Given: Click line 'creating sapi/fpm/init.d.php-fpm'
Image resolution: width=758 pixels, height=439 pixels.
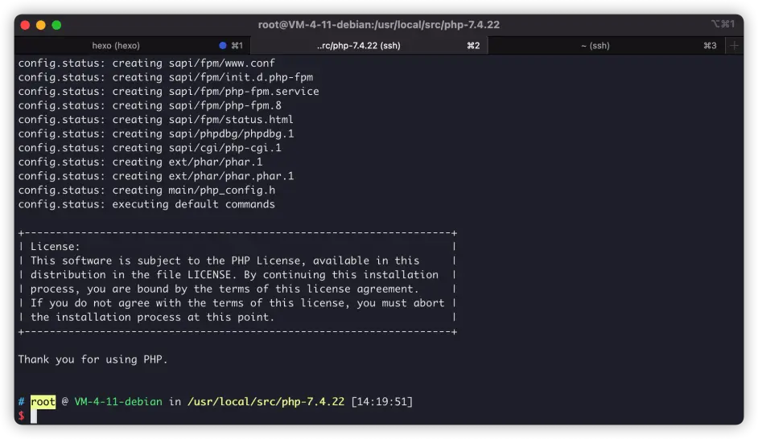Looking at the screenshot, I should (x=165, y=77).
